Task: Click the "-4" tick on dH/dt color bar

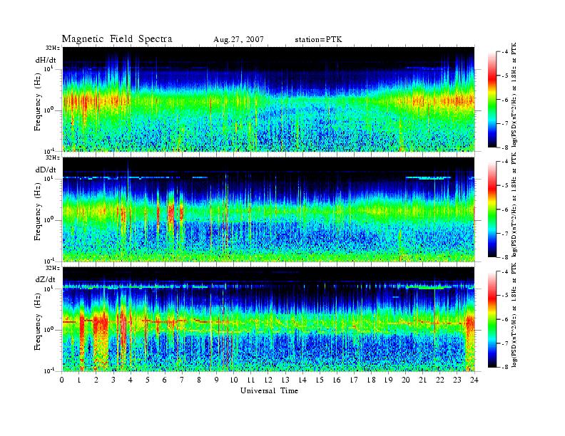Action: (x=504, y=52)
